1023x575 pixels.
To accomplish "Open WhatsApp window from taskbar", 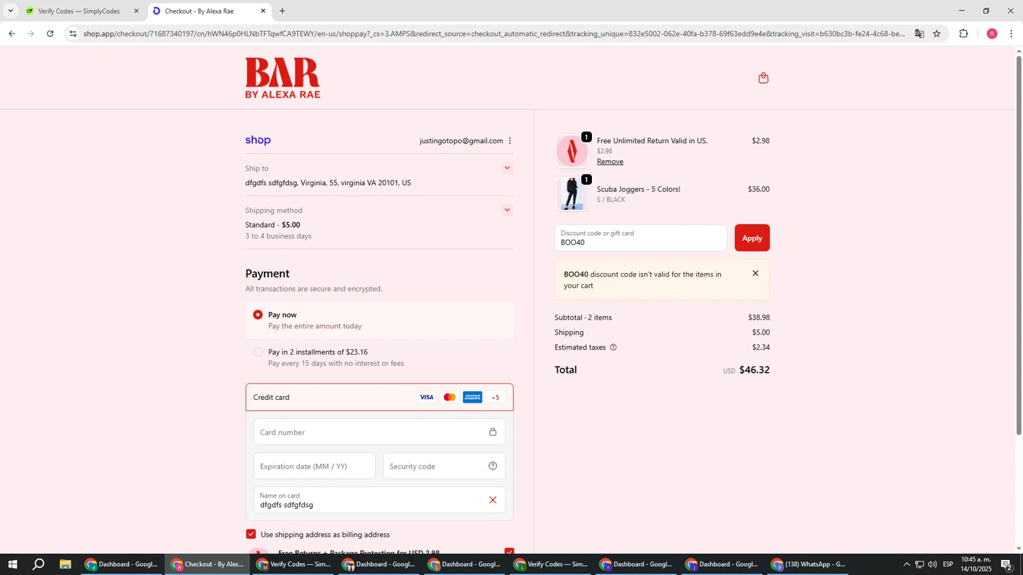I will [x=808, y=564].
